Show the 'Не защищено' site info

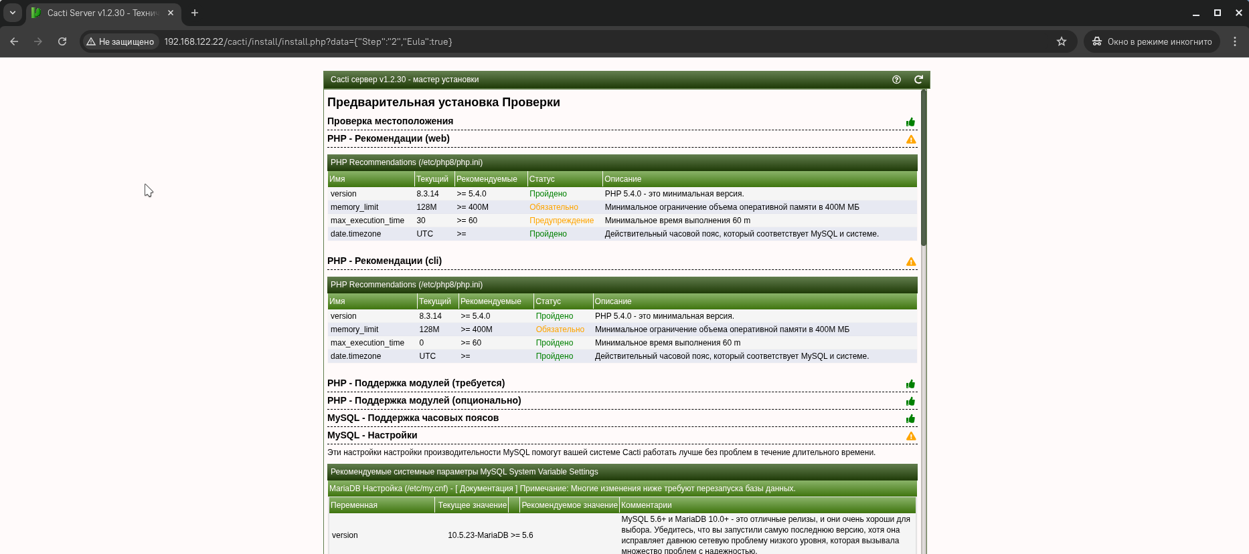(x=120, y=41)
